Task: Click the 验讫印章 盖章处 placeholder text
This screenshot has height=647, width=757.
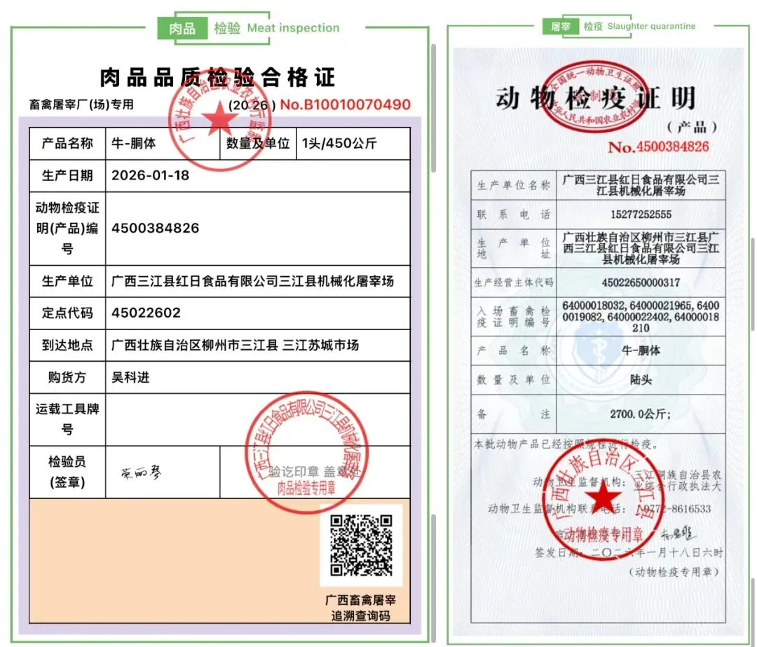Action: 314,472
